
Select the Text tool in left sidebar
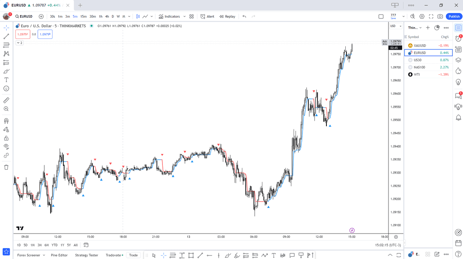(6, 80)
